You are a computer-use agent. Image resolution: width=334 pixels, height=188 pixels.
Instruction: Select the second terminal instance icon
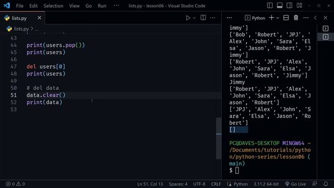(325, 37)
